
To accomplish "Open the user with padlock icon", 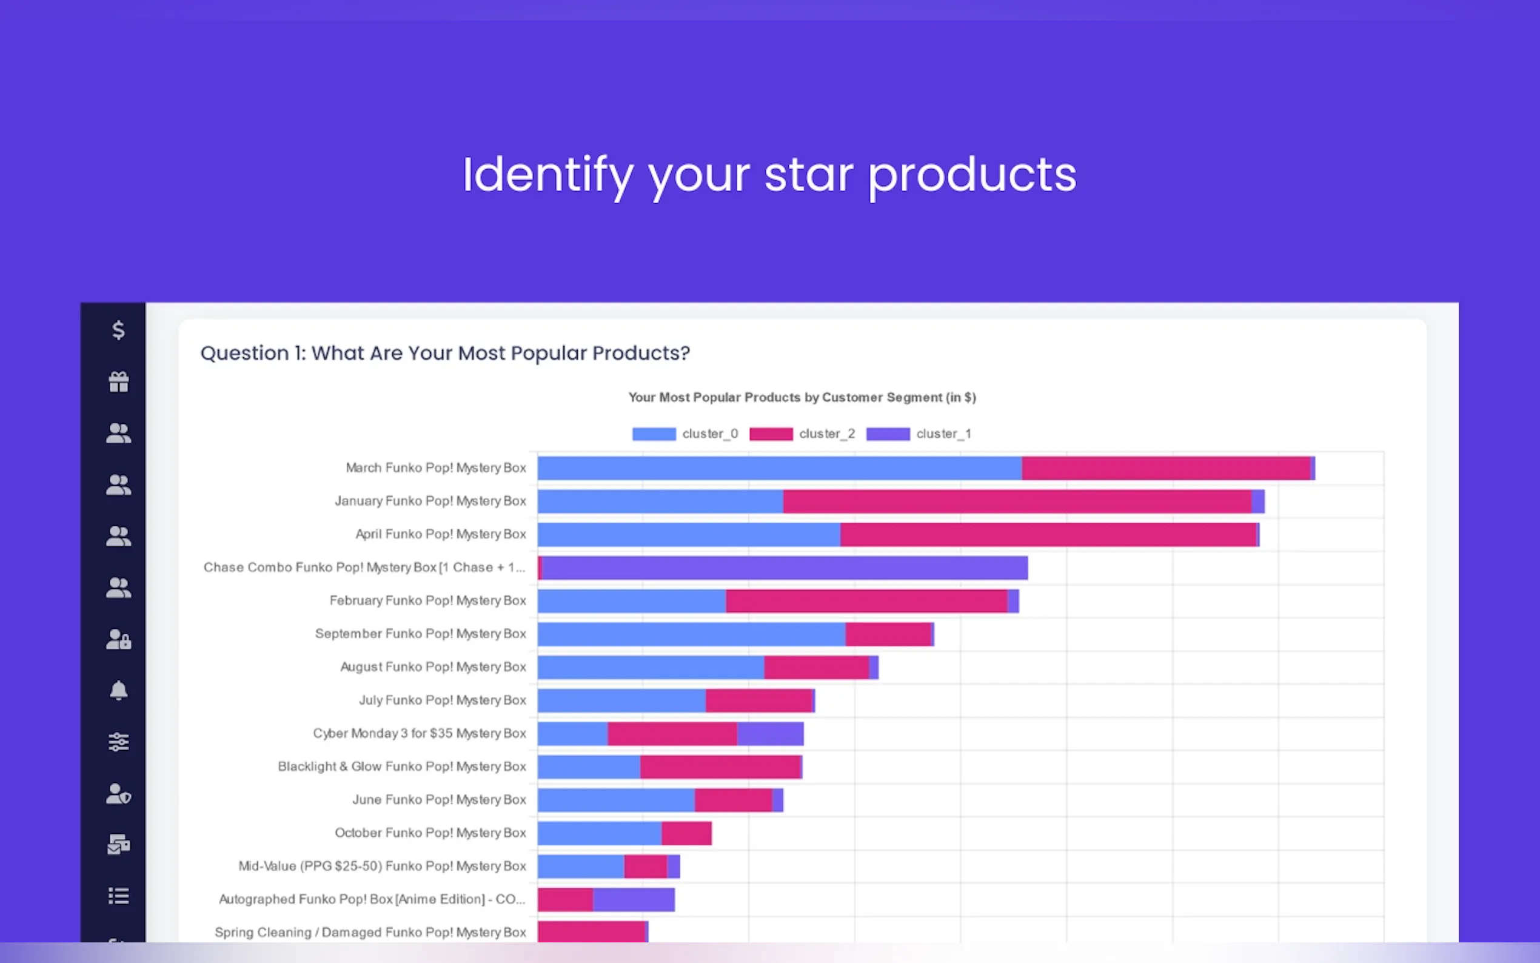I will tap(118, 639).
